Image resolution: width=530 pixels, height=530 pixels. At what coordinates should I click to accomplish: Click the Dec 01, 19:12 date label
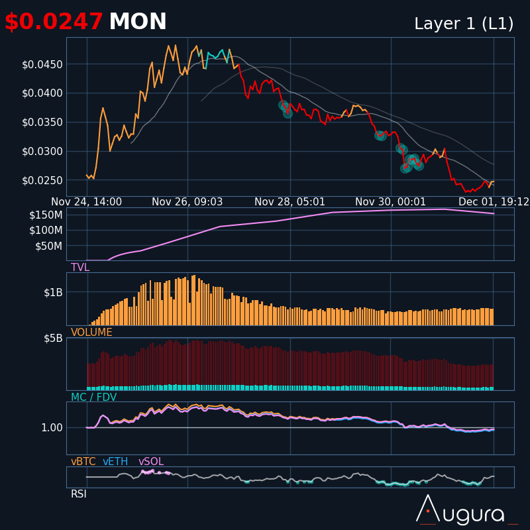coord(494,202)
